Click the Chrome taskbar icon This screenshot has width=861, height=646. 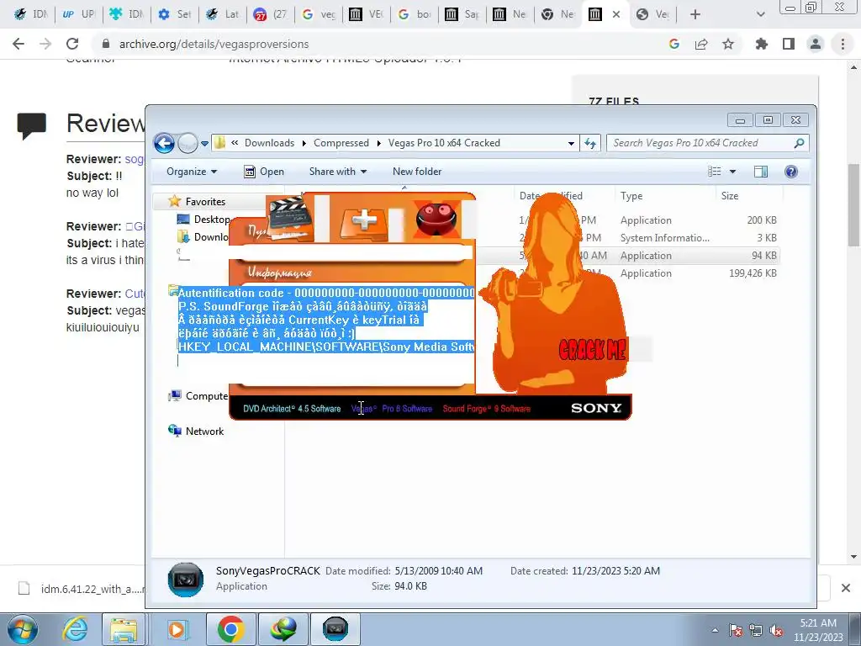[230, 629]
